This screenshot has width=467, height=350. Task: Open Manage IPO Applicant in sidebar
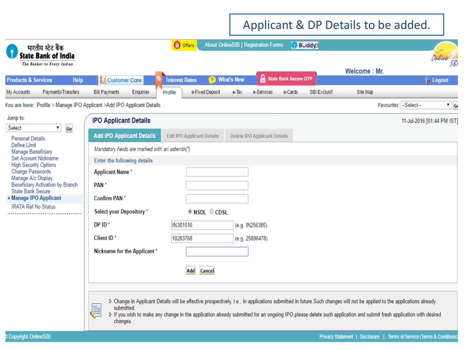click(x=36, y=198)
